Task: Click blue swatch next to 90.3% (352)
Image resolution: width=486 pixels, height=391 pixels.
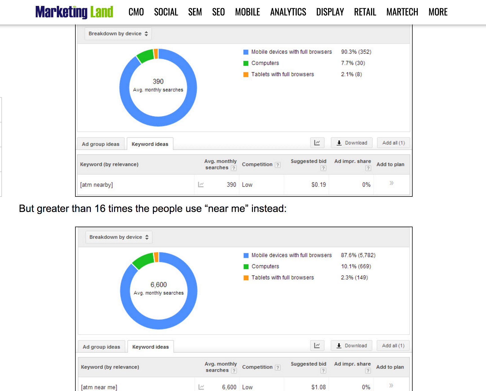Action: click(x=246, y=52)
